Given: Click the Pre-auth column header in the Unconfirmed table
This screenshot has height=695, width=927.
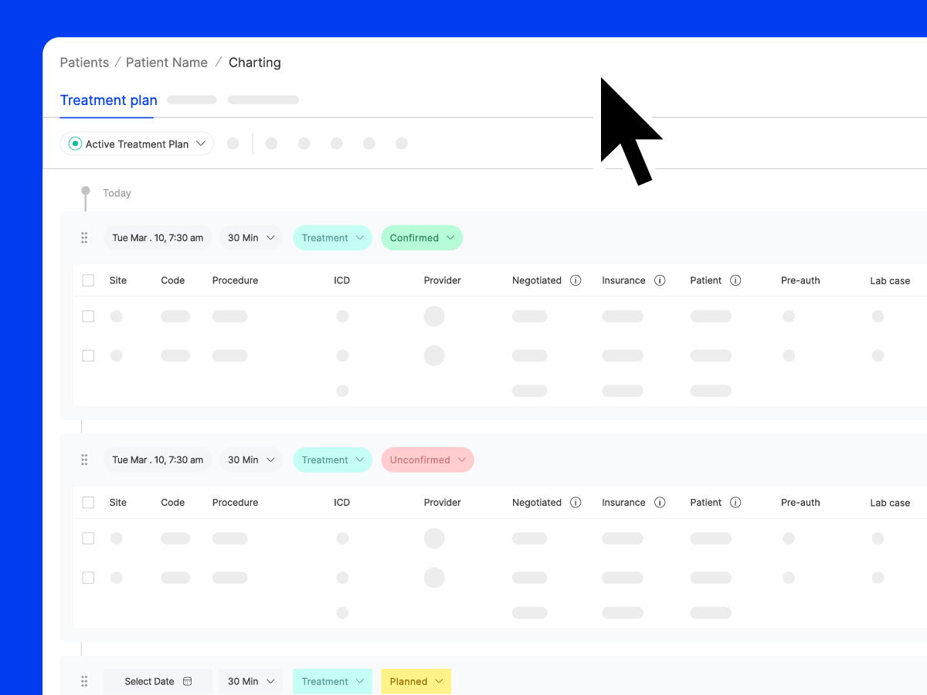Looking at the screenshot, I should 800,502.
